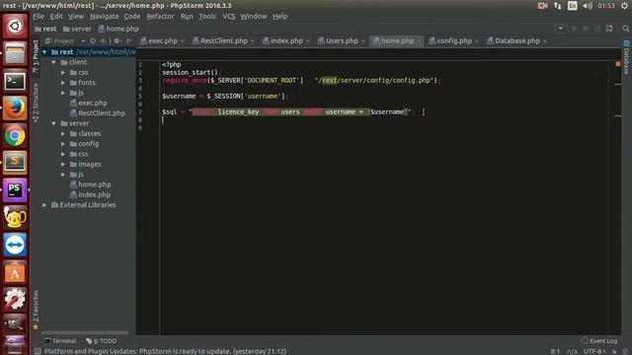632x355 pixels.
Task: Collapse the server folder
Action: point(53,123)
